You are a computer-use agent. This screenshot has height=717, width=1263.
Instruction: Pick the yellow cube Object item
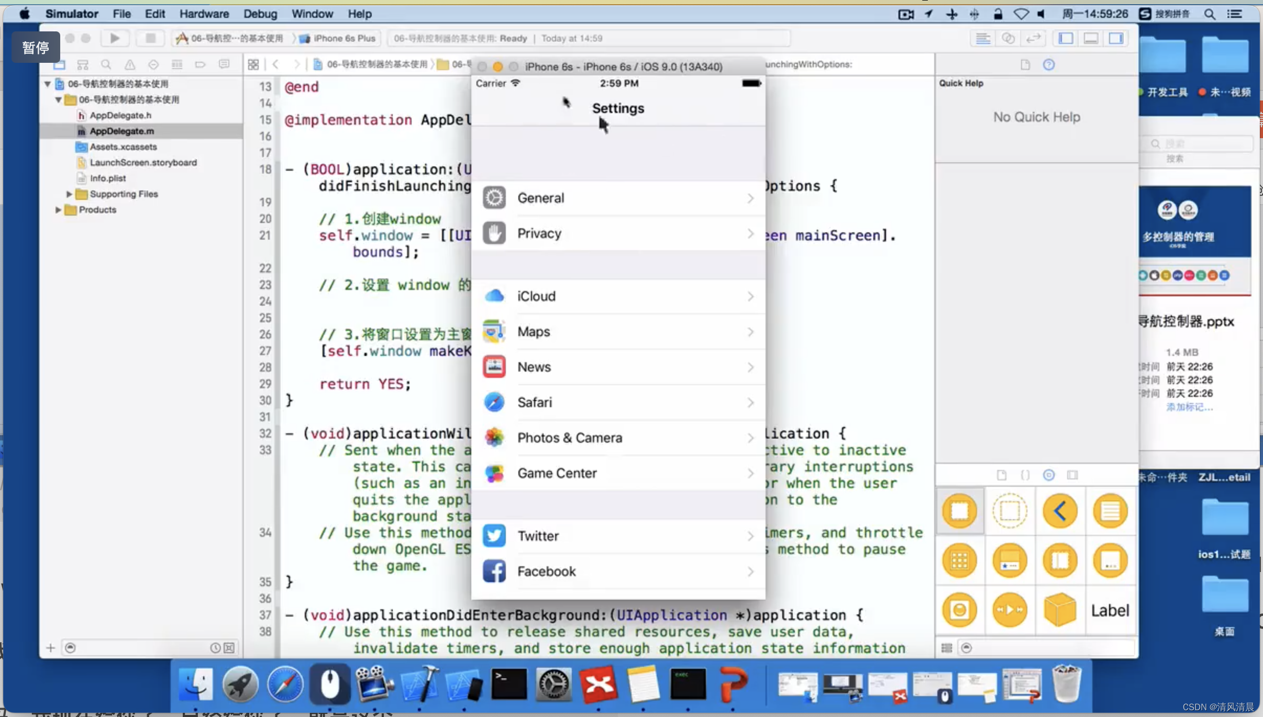(1060, 610)
